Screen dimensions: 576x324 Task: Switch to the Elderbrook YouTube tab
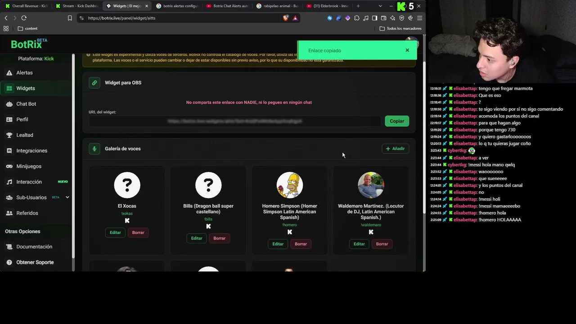[x=327, y=6]
